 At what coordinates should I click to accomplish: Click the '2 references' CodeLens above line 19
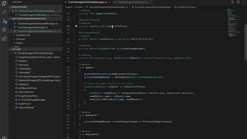[x=85, y=23]
